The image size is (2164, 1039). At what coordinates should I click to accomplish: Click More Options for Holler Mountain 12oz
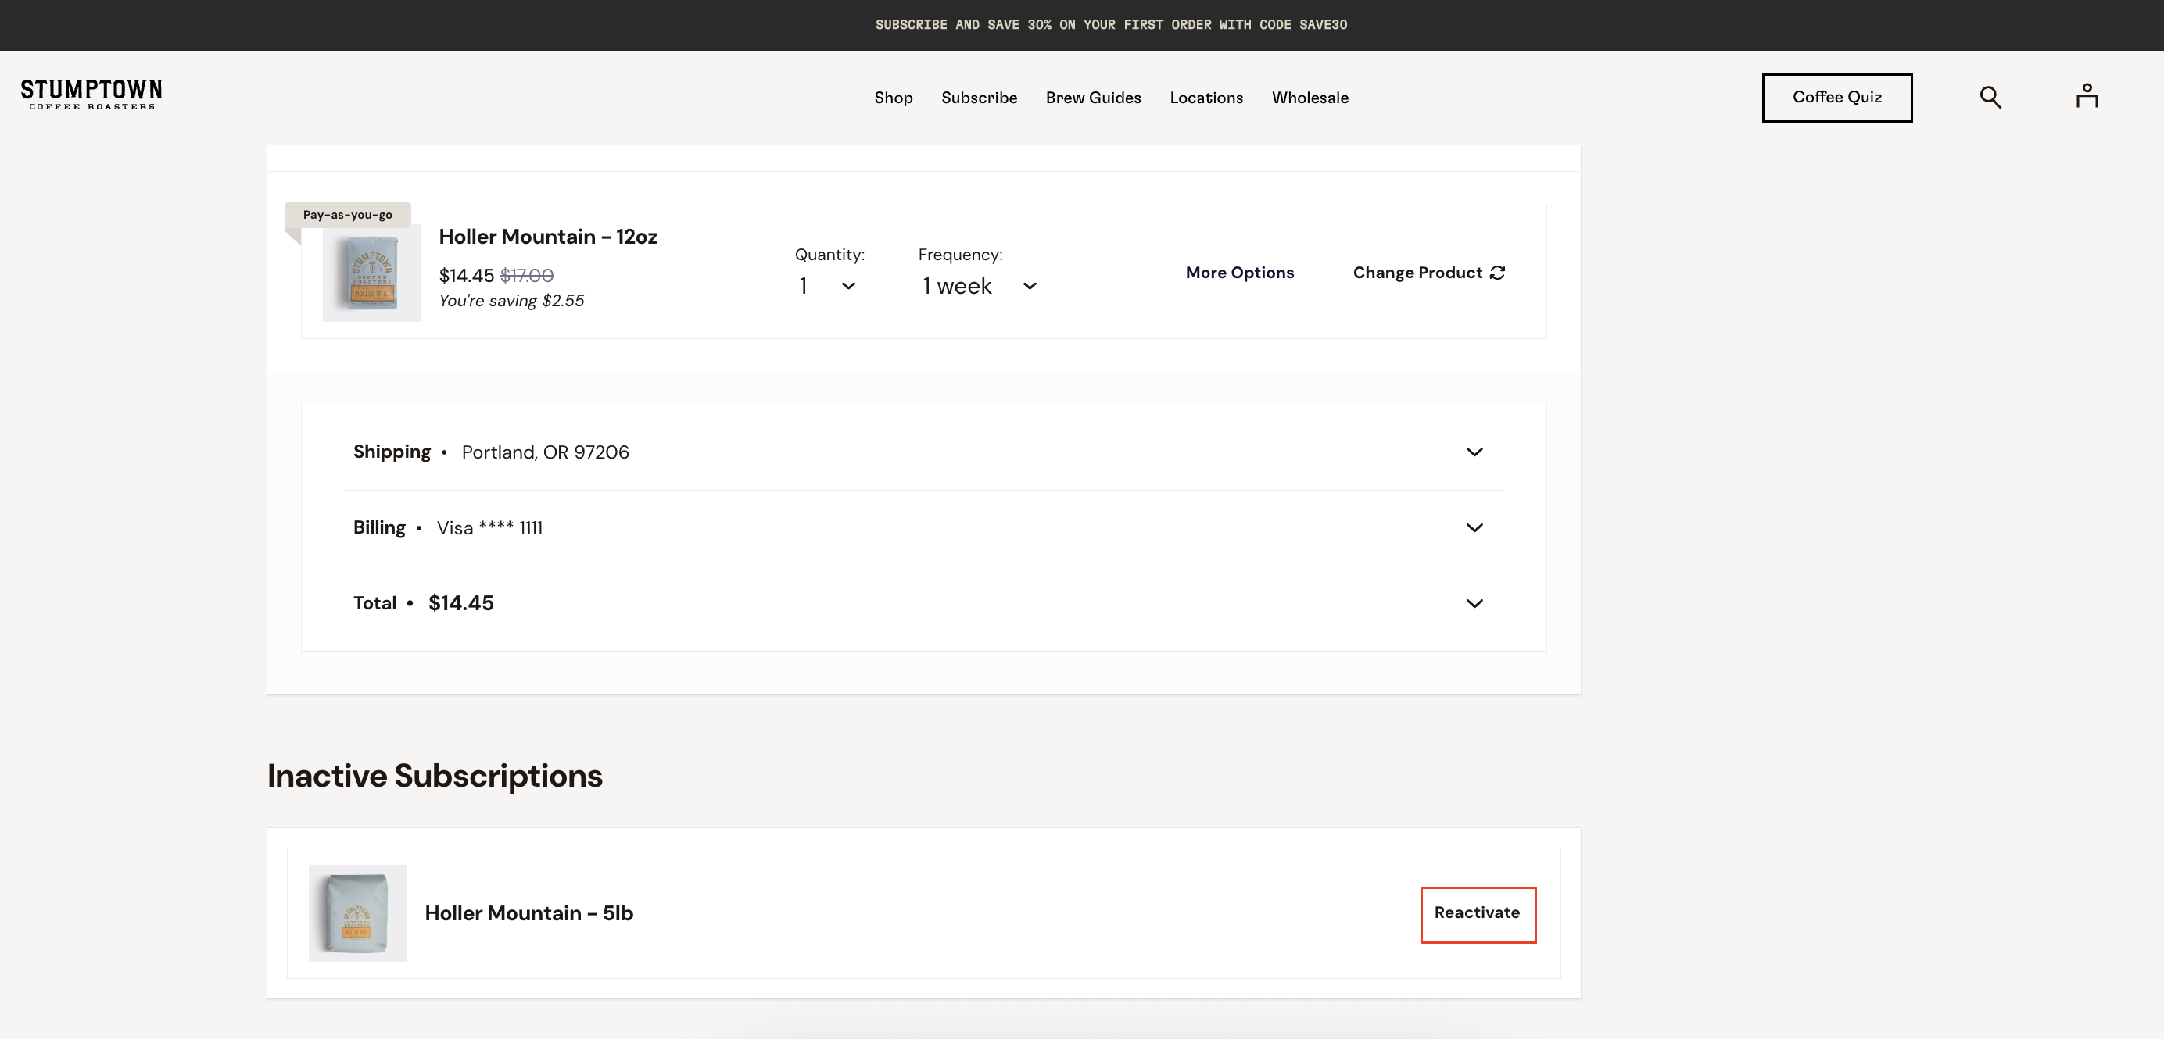tap(1239, 273)
